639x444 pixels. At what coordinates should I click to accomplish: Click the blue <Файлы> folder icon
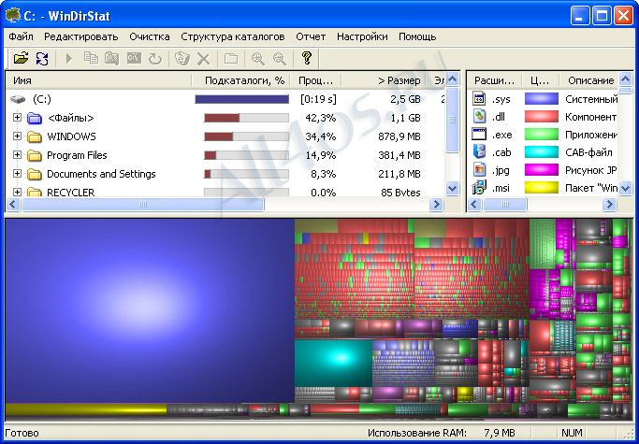point(35,118)
